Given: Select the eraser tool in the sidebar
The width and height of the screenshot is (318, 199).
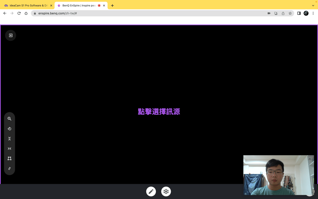Looking at the screenshot, I should (x=10, y=169).
